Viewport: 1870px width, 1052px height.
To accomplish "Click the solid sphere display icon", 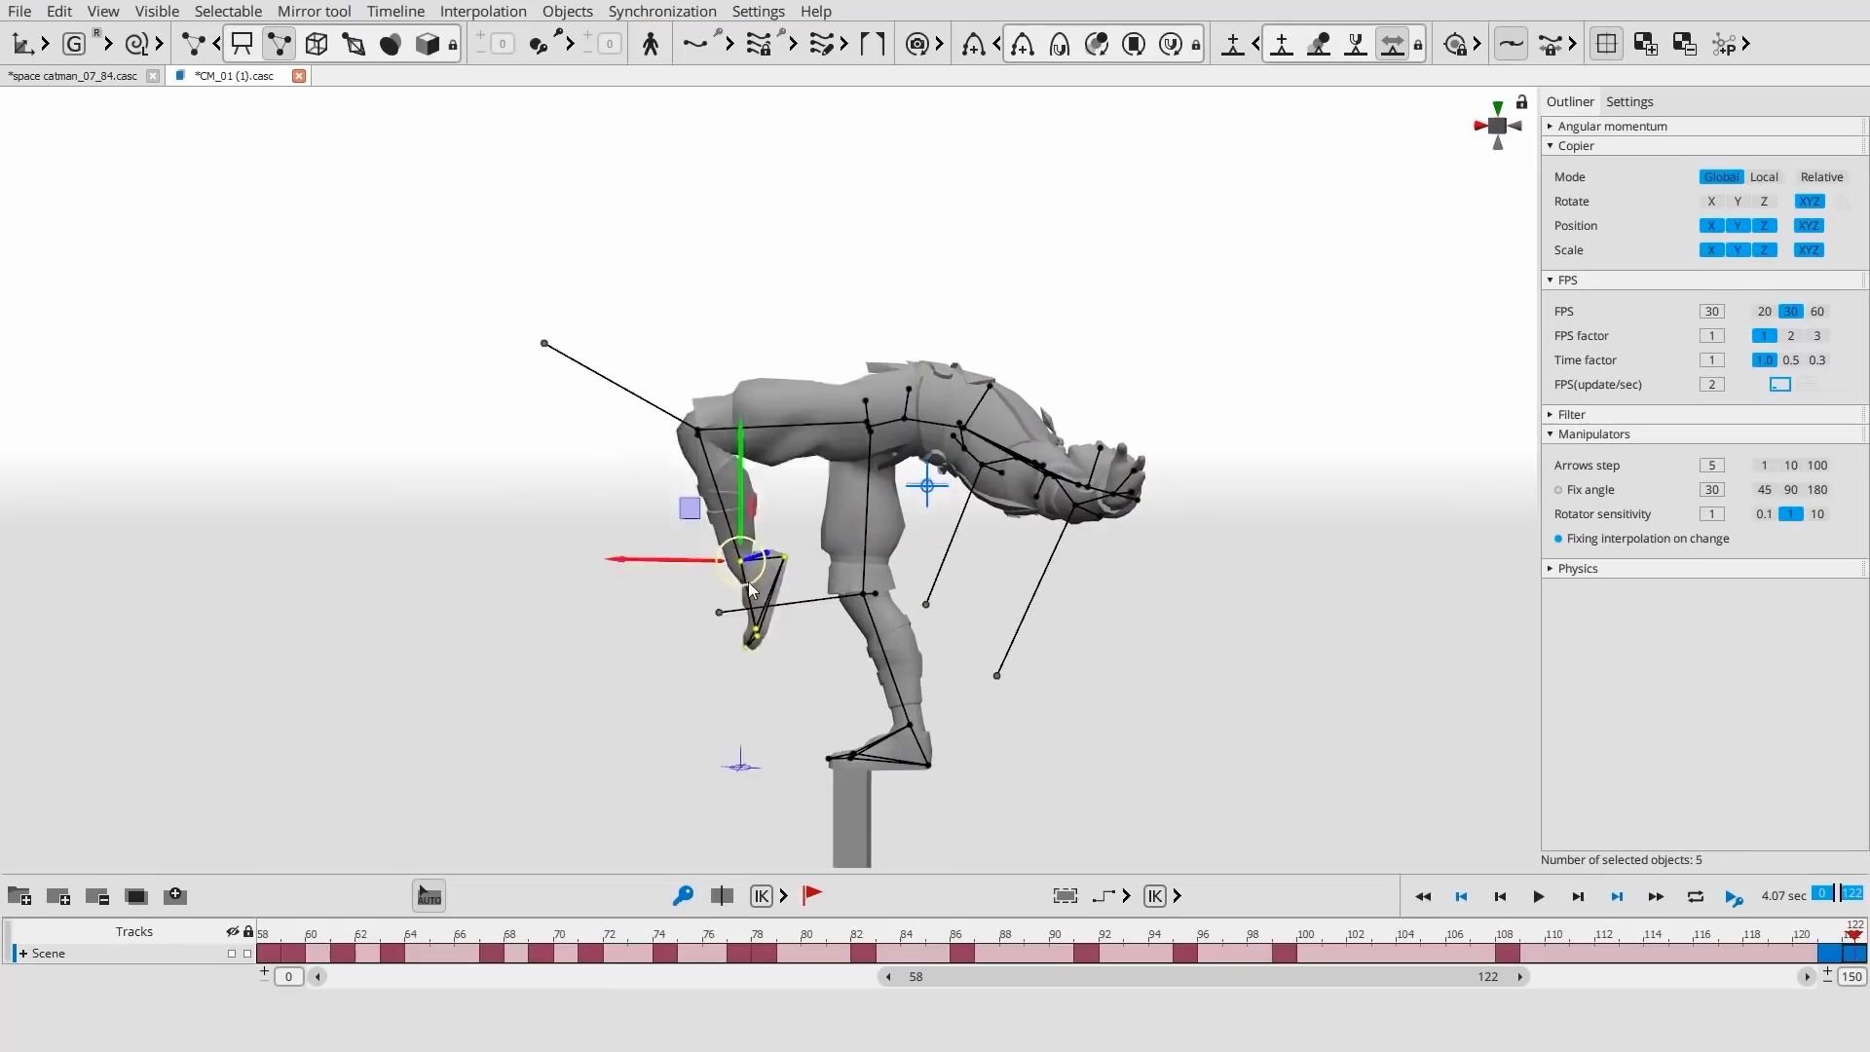I will pos(391,44).
